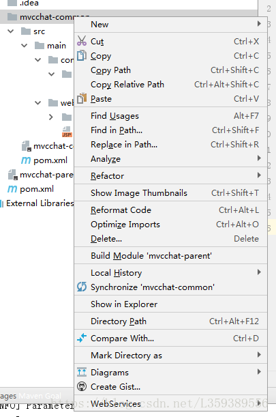Choose Delete... from context menu
276x417 pixels.
click(x=170, y=239)
